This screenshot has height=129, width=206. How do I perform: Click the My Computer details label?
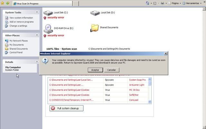point(13,67)
